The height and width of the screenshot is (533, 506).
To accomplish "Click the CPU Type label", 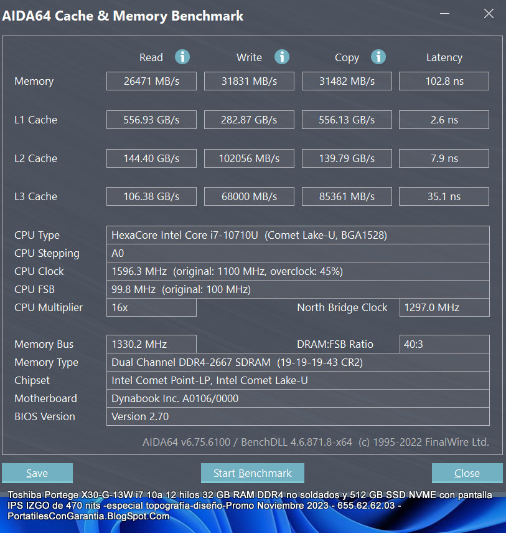I will 37,235.
